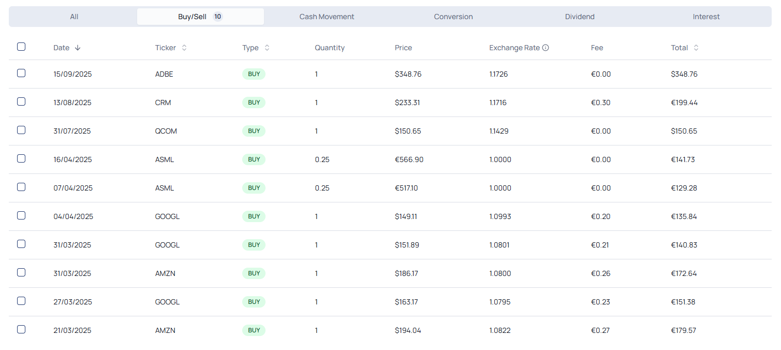Click the date 15/09/2025
This screenshot has width=781, height=350.
point(72,74)
